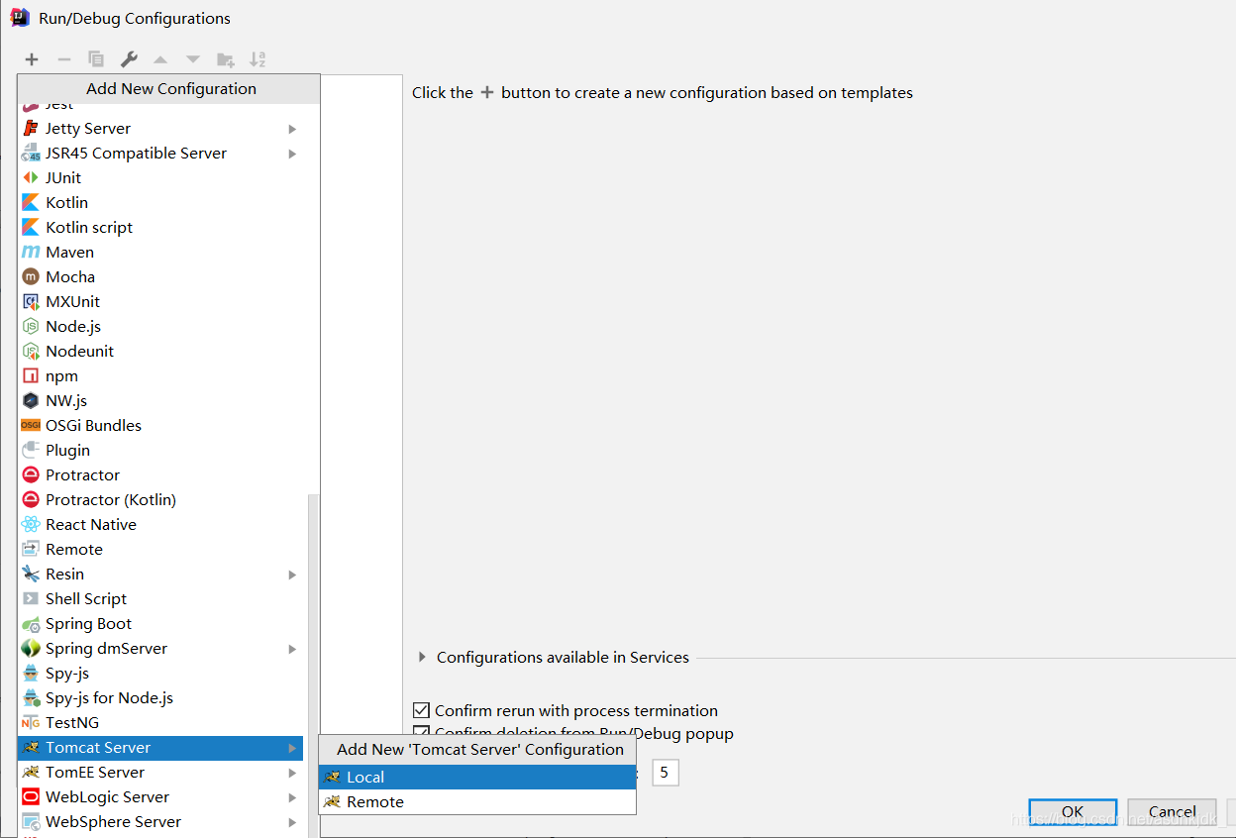Select the Protractor icon
This screenshot has width=1236, height=838.
[x=31, y=475]
